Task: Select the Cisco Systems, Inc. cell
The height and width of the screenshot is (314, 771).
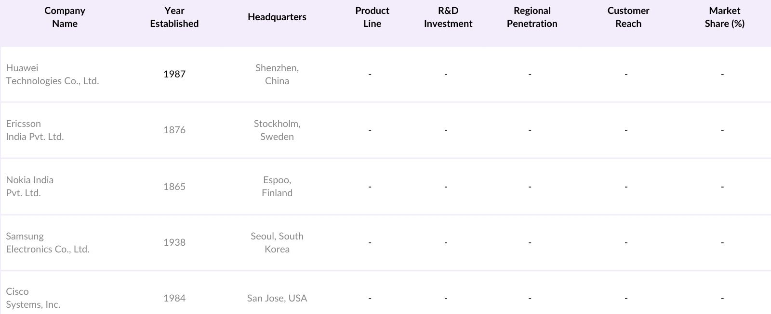Action: point(33,298)
